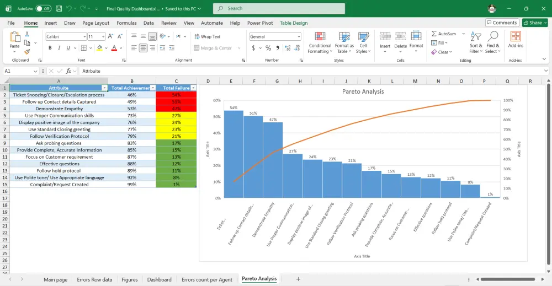552x286 pixels.
Task: Toggle the AutoSave switch
Action: tap(43, 8)
